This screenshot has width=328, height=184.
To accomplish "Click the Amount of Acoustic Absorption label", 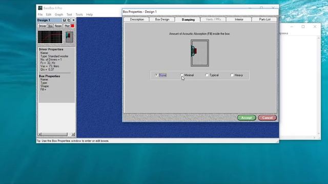I will coord(199,34).
